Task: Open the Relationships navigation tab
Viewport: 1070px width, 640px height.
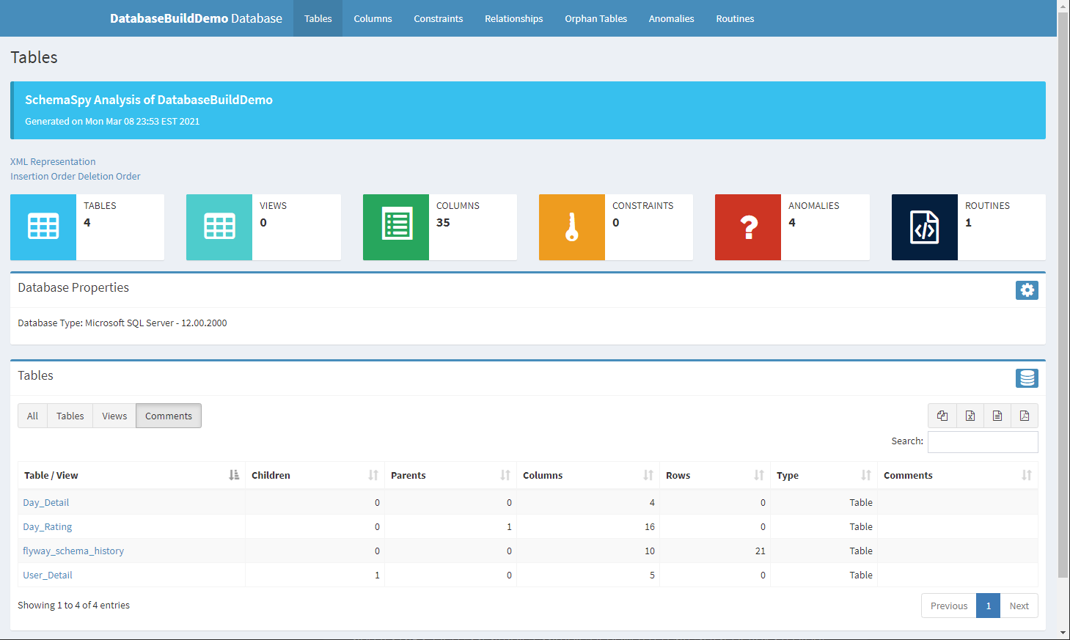Action: pos(514,18)
